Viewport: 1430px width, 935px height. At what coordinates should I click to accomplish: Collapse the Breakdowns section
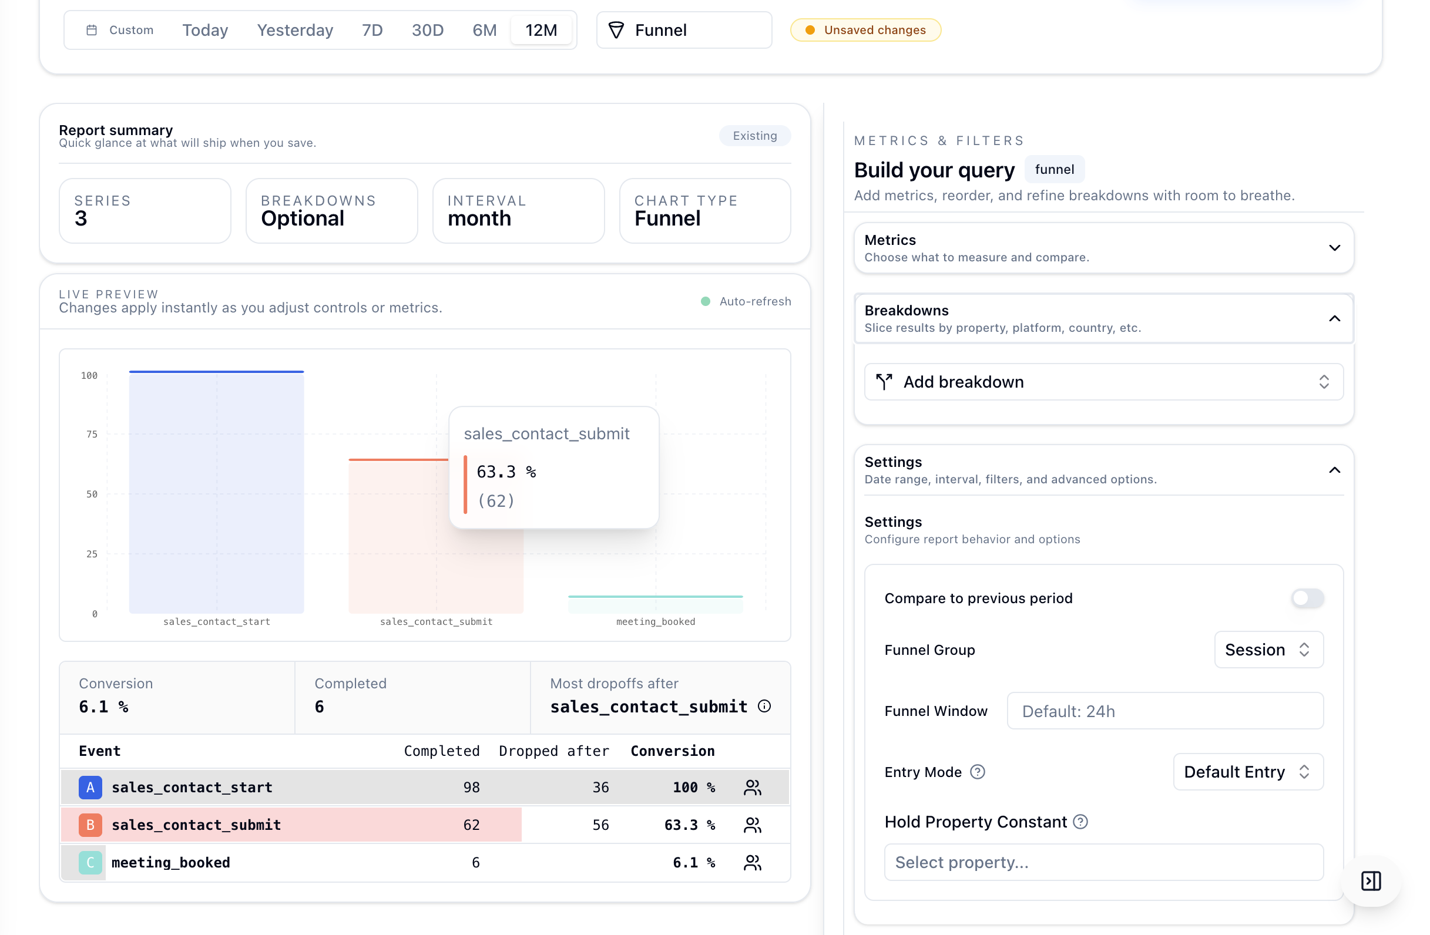[x=1334, y=318]
